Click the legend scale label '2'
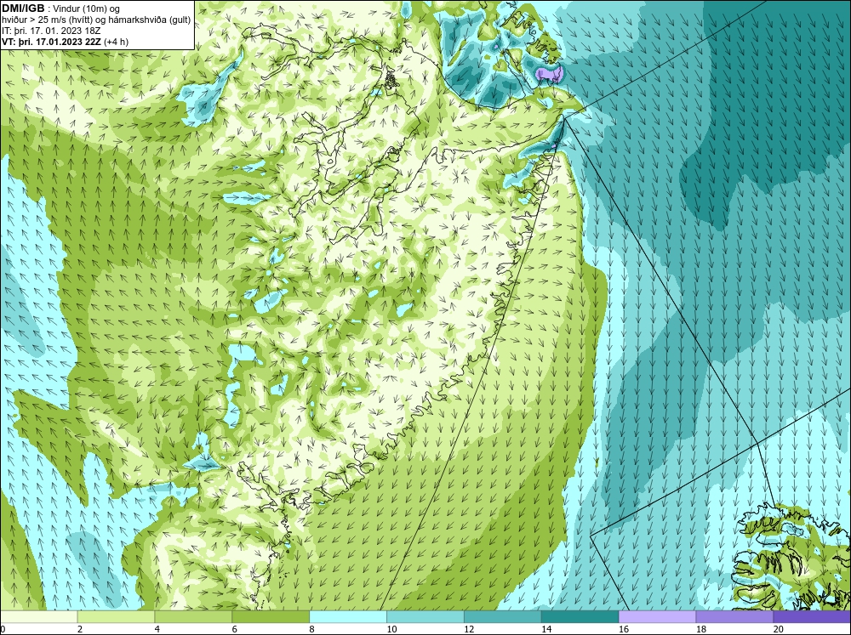Screen dimensions: 851x635 (x=80, y=629)
